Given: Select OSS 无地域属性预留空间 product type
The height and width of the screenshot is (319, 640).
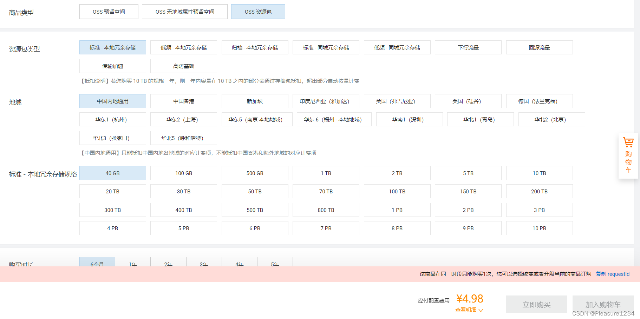Looking at the screenshot, I should [x=185, y=12].
